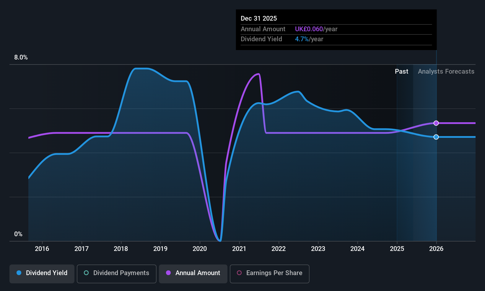Select the 2020 x-axis label
Image resolution: width=485 pixels, height=291 pixels.
pyautogui.click(x=200, y=249)
